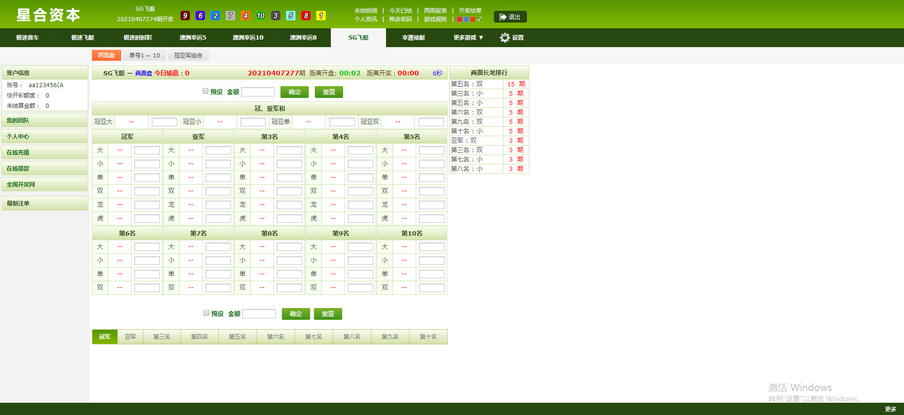This screenshot has width=904, height=415.
Task: Click the purple number 6 result ball
Action: 200,16
